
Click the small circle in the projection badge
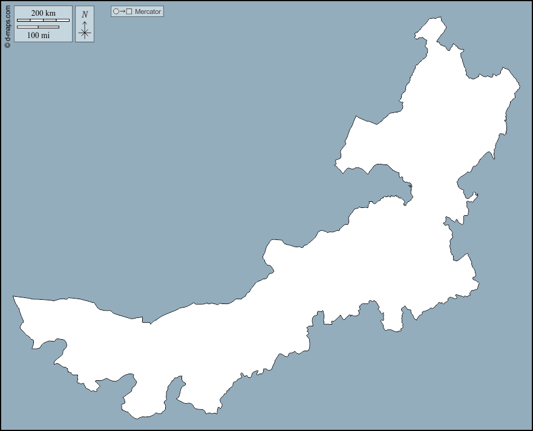point(116,11)
